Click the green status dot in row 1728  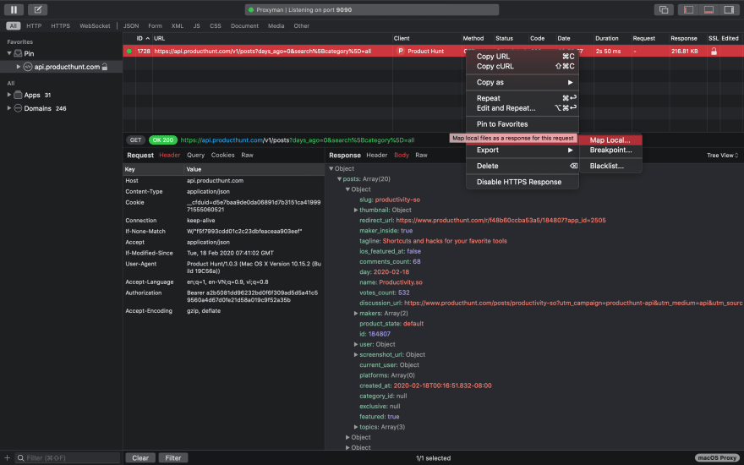129,52
